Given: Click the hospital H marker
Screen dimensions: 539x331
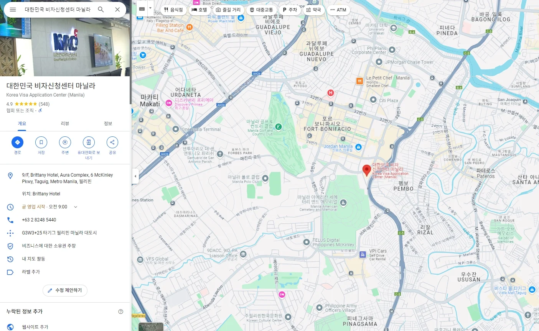Looking at the screenshot, I should pos(330,93).
